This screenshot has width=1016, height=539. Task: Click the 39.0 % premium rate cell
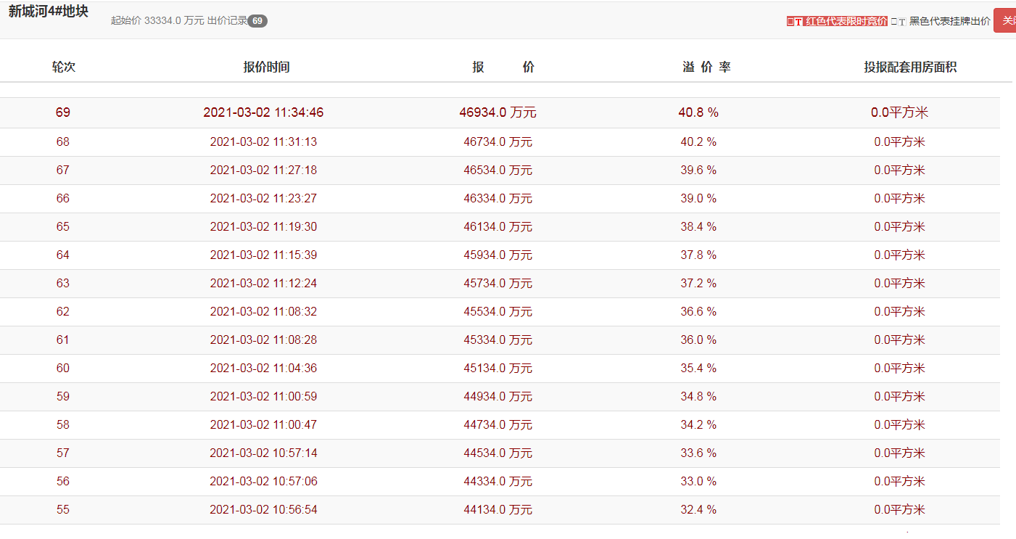pyautogui.click(x=698, y=198)
